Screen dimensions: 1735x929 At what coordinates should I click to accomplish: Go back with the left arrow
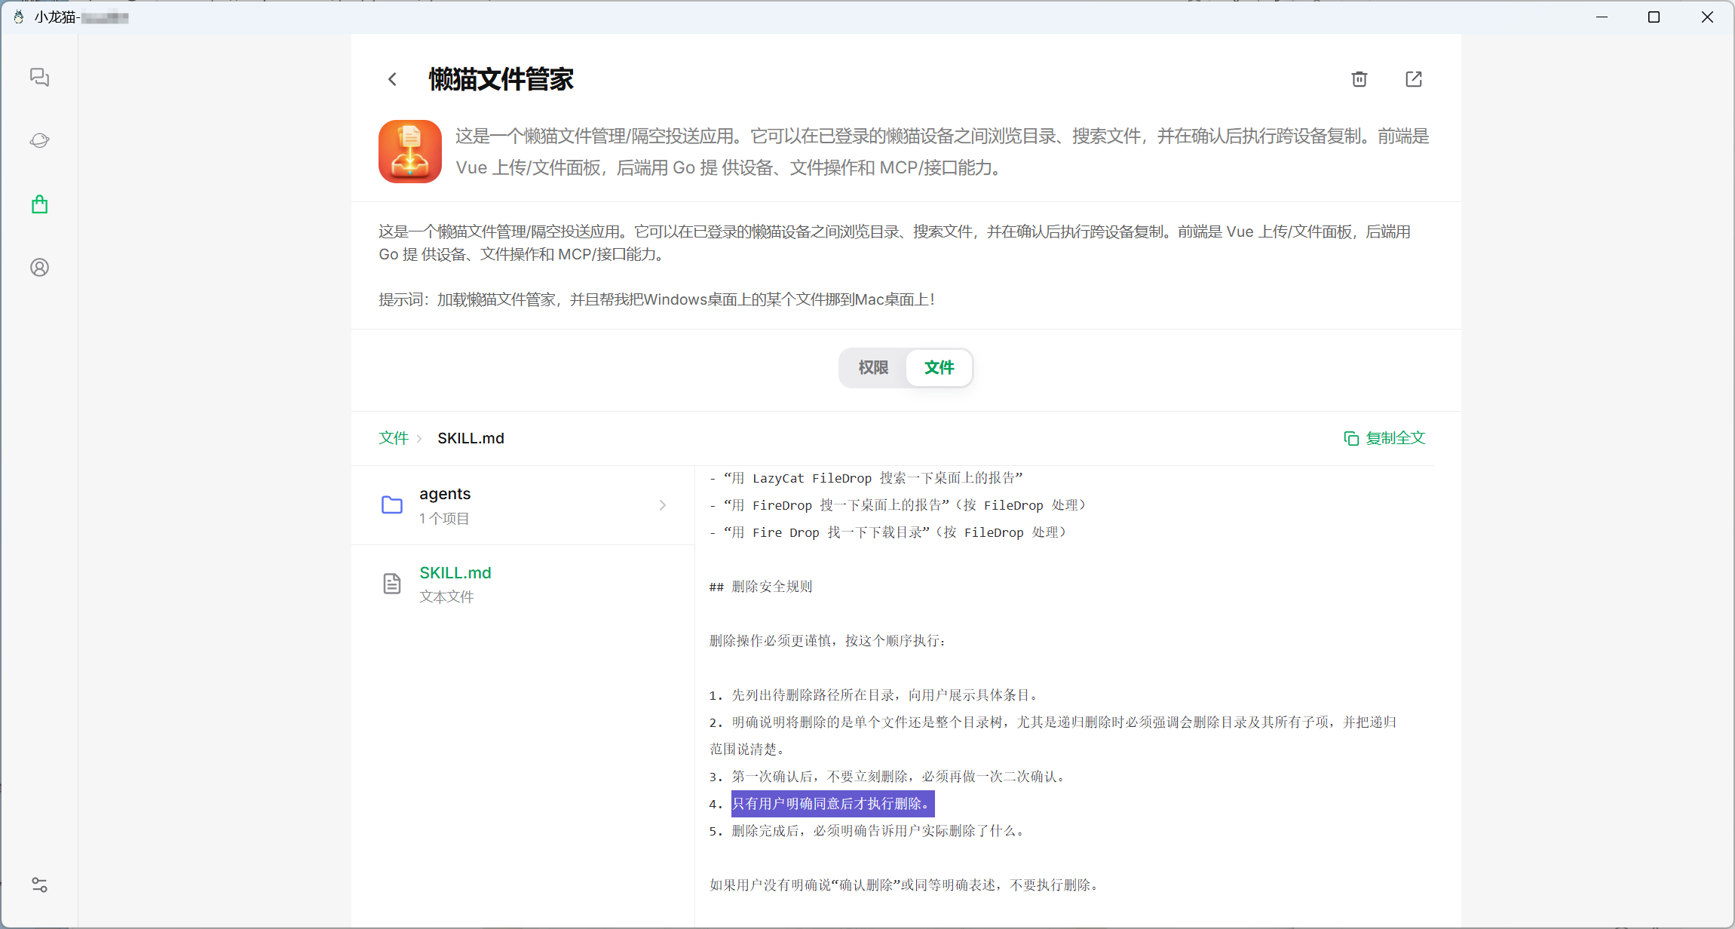point(392,79)
